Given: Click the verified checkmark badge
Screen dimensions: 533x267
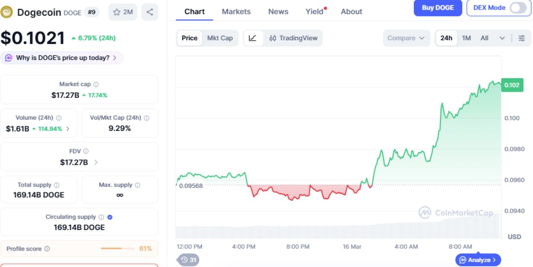Looking at the screenshot, I should click(x=110, y=217).
